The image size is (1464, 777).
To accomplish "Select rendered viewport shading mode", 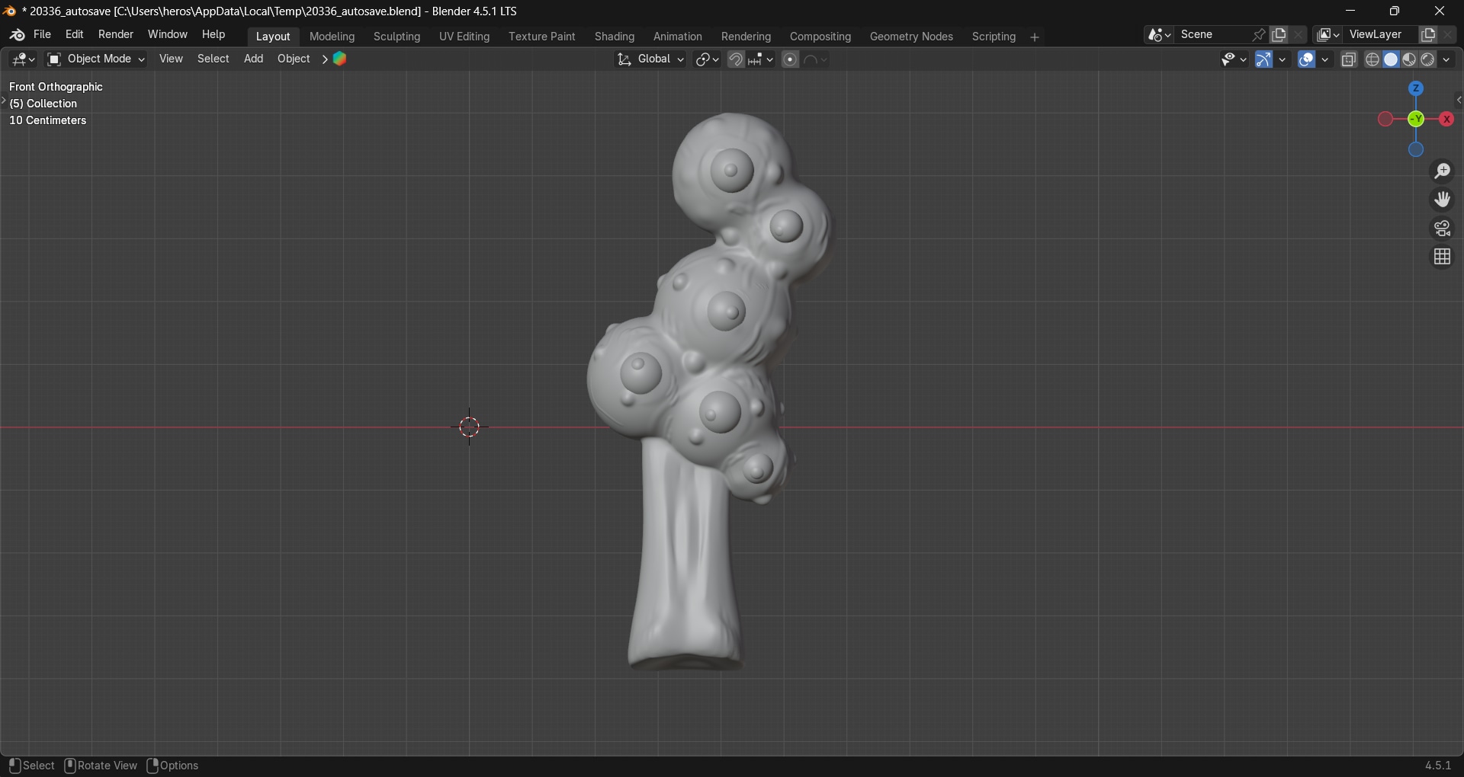I will (1428, 59).
